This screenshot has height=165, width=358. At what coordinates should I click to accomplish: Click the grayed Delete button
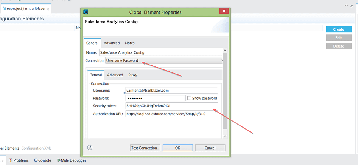point(338,46)
